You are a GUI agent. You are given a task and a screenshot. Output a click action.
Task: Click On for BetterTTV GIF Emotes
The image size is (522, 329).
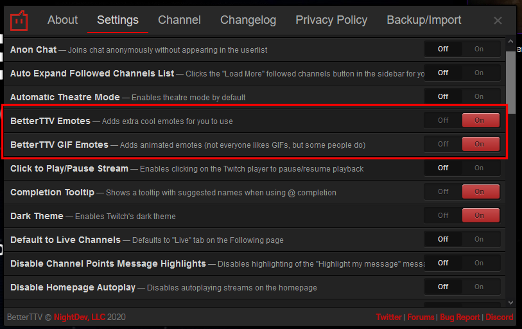481,144
